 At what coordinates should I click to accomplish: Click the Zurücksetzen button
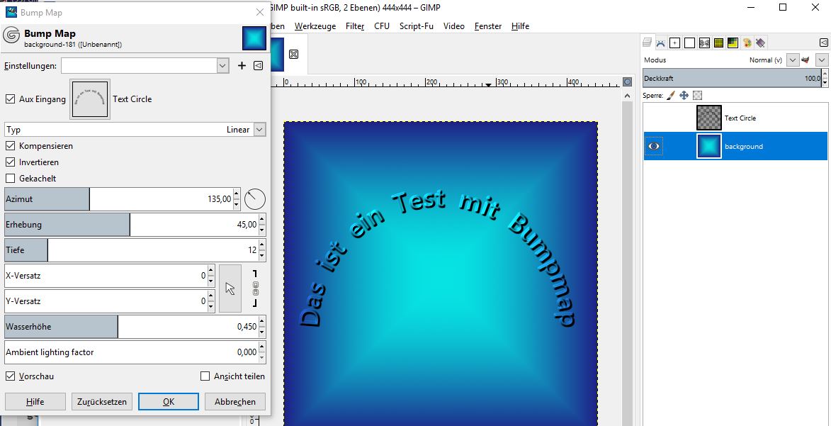point(102,402)
